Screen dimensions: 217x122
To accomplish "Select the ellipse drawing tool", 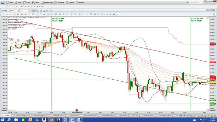I will point(29,14).
